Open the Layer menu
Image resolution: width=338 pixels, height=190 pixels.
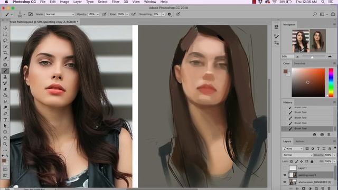click(78, 2)
